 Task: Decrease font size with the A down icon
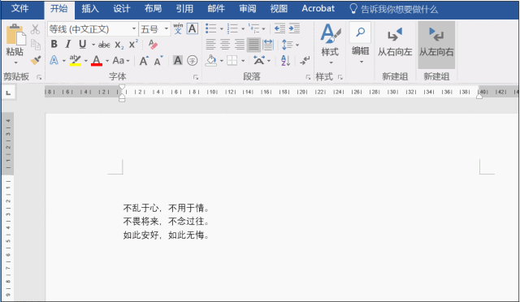point(158,61)
